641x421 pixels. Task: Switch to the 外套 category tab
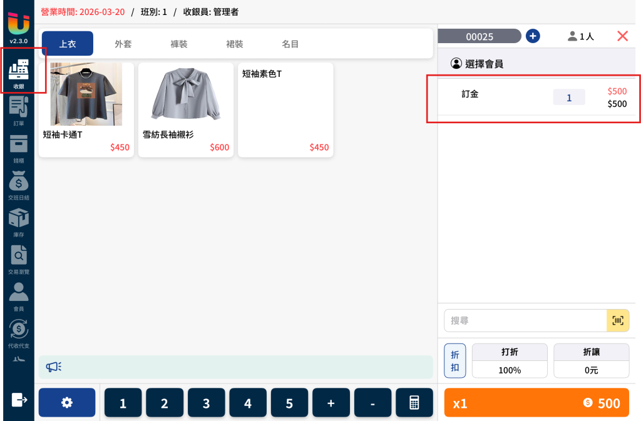click(x=123, y=44)
